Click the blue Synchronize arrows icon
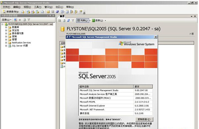Image resolution: width=199 pixels, height=129 pixels. click(x=68, y=20)
